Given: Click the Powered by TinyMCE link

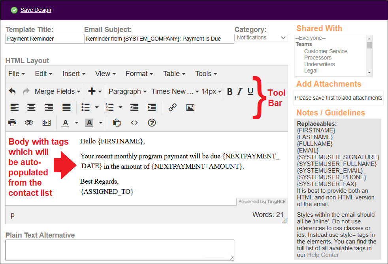Looking at the screenshot, I should click(262, 202).
